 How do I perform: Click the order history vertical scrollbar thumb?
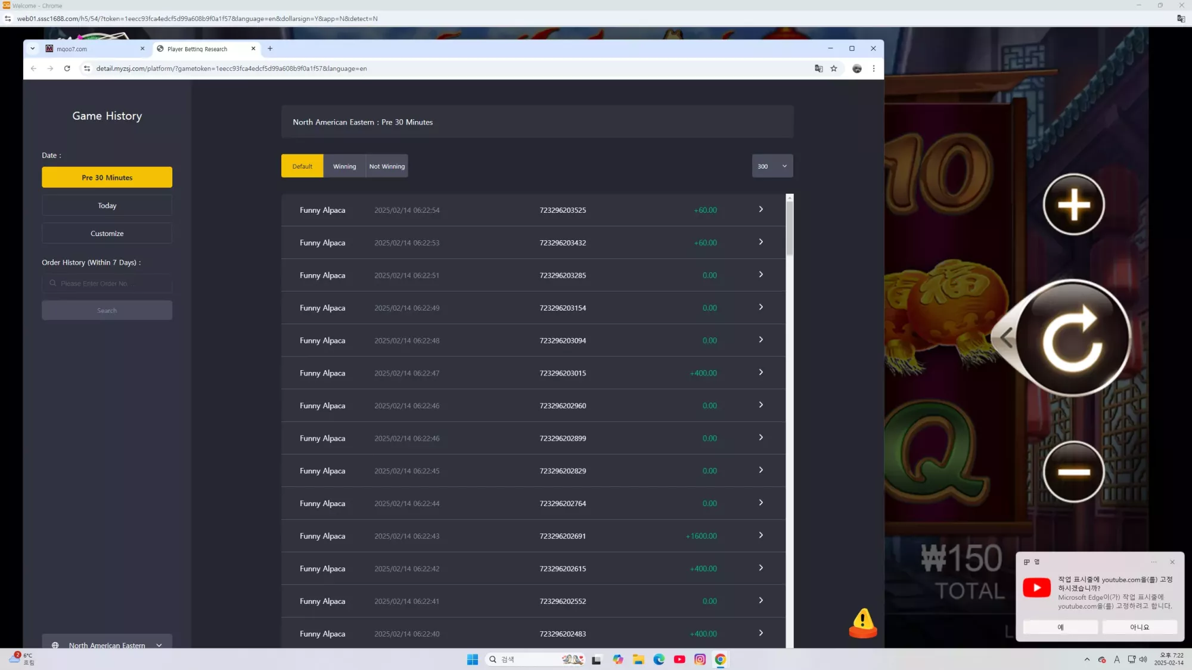tap(790, 229)
